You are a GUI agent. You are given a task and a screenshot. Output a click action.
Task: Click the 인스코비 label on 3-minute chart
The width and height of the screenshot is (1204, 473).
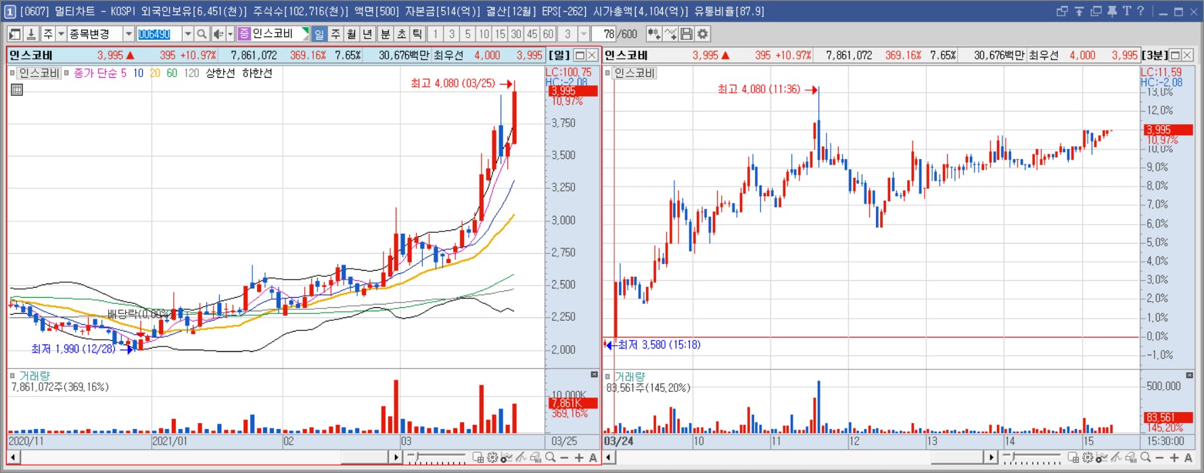[x=634, y=73]
